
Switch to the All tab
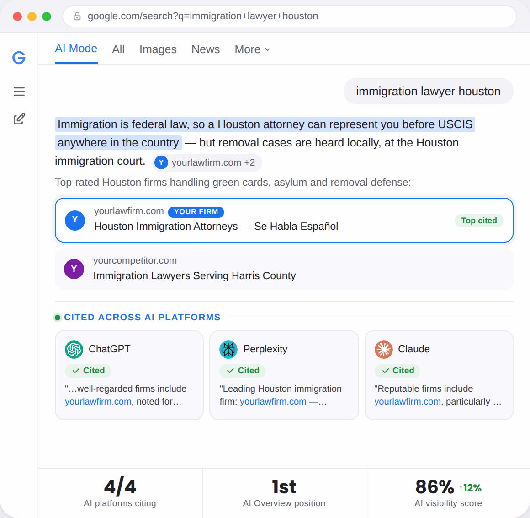pyautogui.click(x=118, y=49)
